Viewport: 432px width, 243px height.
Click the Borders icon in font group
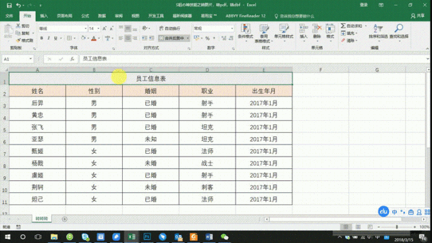(69, 38)
